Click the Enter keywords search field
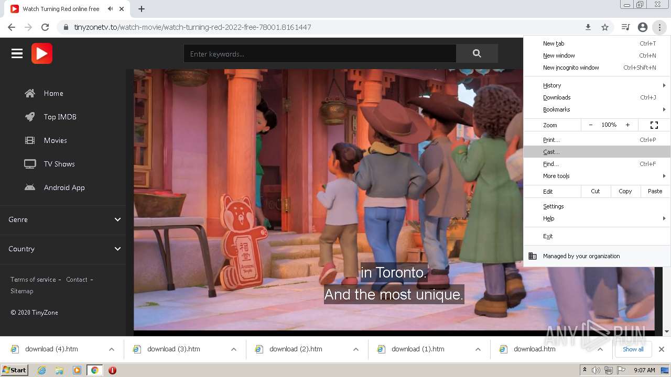671x377 pixels. (x=320, y=53)
